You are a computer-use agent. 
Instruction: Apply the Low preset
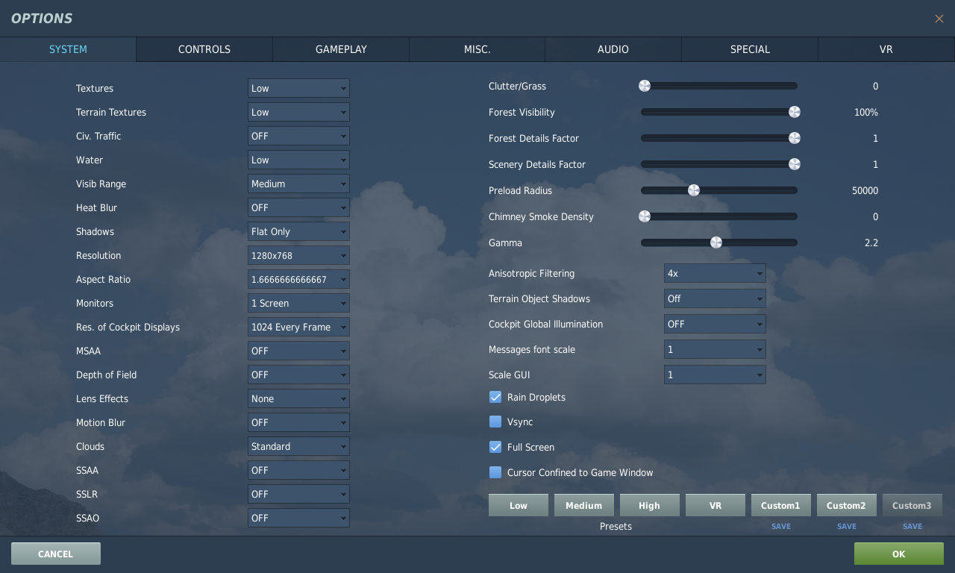point(519,505)
